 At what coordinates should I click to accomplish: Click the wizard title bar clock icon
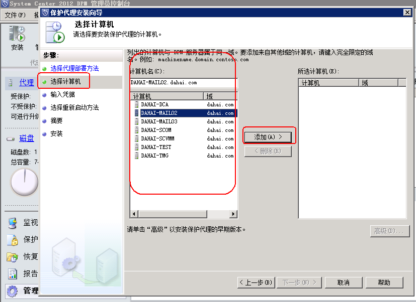click(x=45, y=13)
